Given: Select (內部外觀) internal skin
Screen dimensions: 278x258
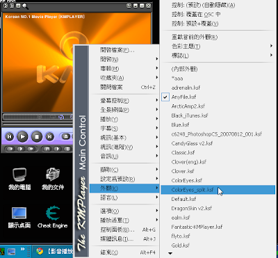Looking at the screenshot, I should pyautogui.click(x=218, y=69).
